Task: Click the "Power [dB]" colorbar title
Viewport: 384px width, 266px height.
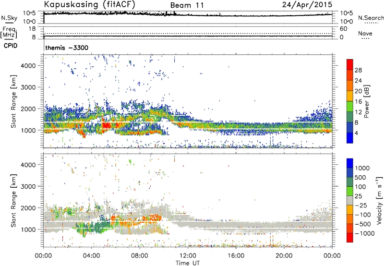Action: coord(366,101)
